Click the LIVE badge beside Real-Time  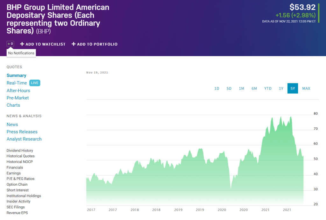(35, 83)
